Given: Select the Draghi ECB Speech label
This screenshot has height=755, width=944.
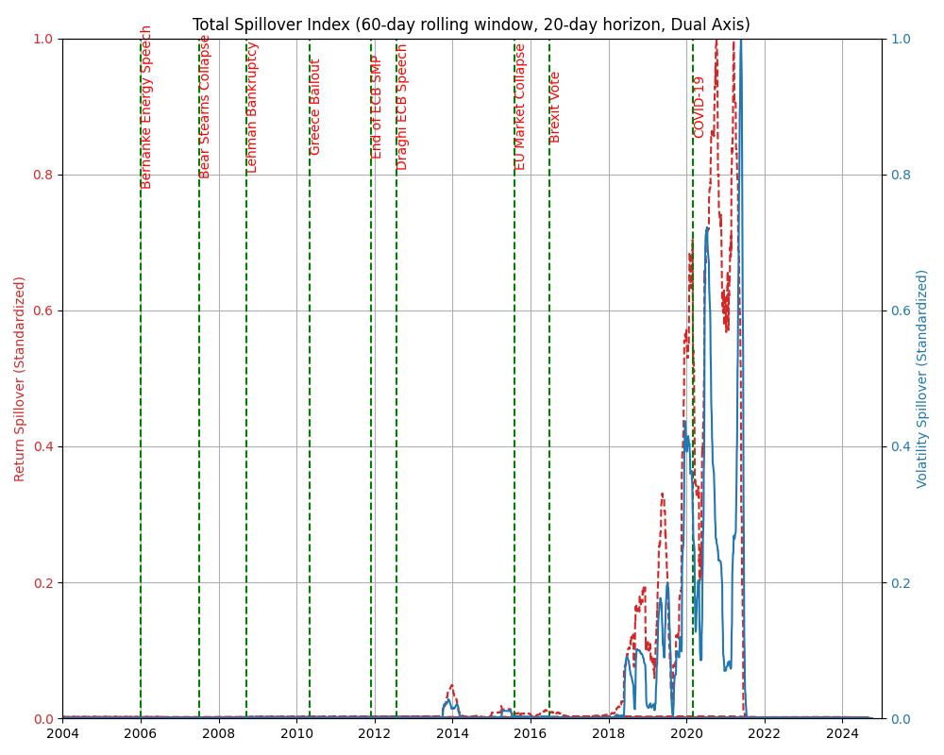Looking at the screenshot, I should tap(403, 107).
